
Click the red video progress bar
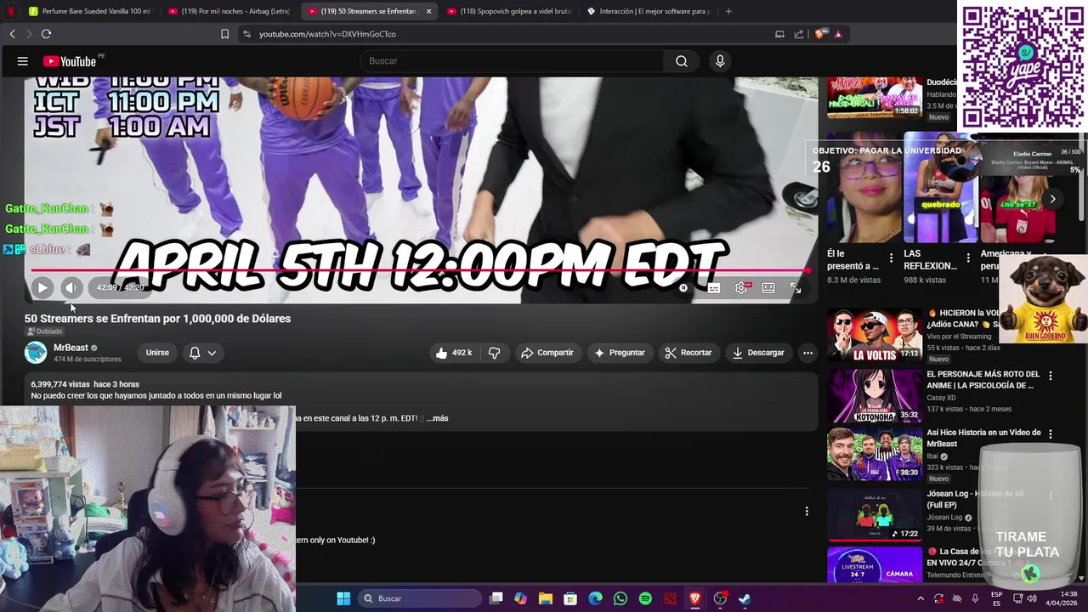[x=421, y=271]
